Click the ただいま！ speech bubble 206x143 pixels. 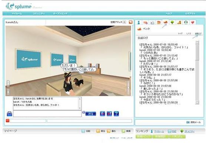pyautogui.click(x=69, y=66)
